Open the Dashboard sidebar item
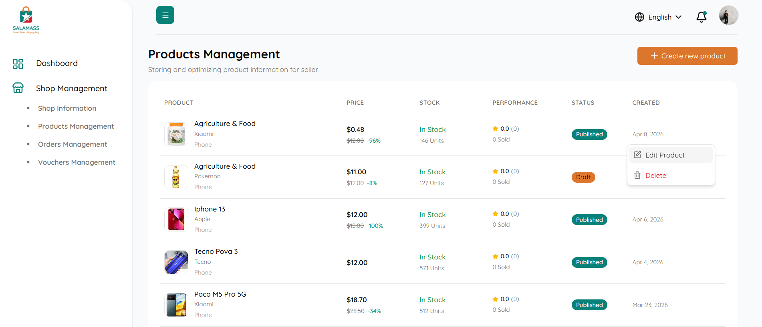The width and height of the screenshot is (762, 327). point(56,63)
